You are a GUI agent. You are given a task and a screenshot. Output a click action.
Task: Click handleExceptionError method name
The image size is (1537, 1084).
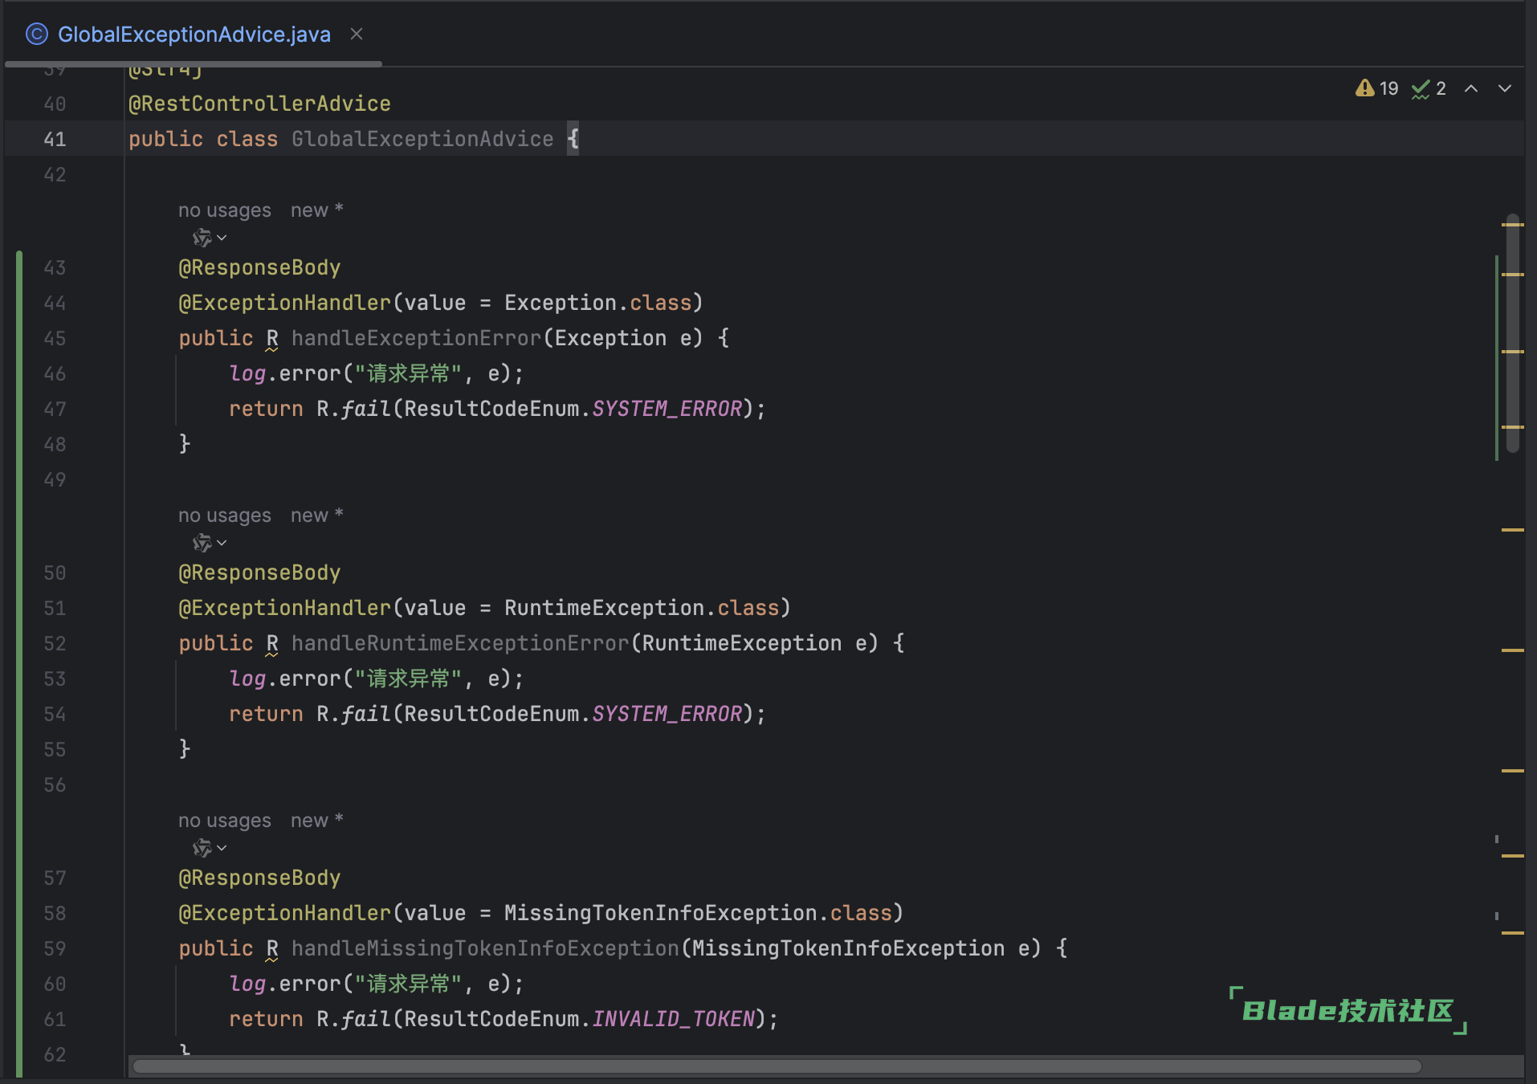pos(416,338)
